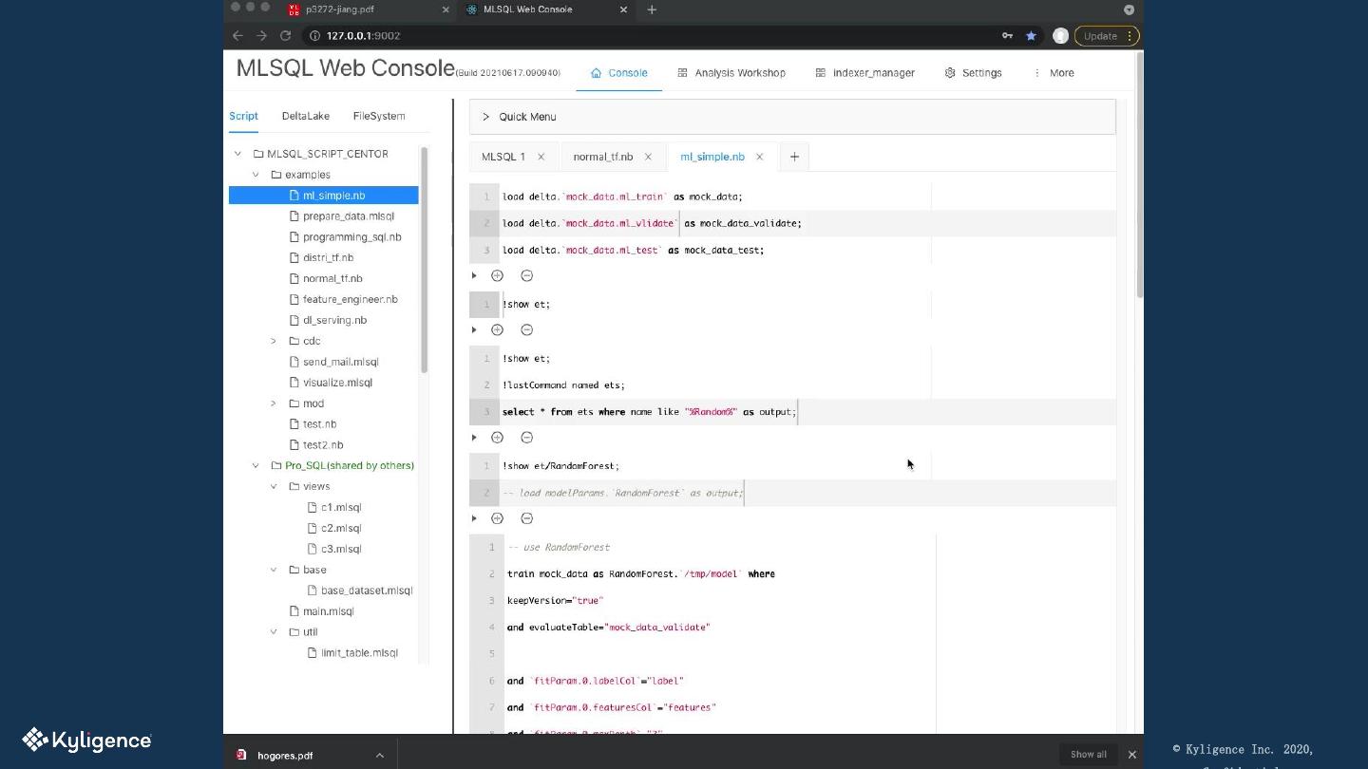Reload the browser page
Screen dimensions: 1368x769
coord(285,36)
